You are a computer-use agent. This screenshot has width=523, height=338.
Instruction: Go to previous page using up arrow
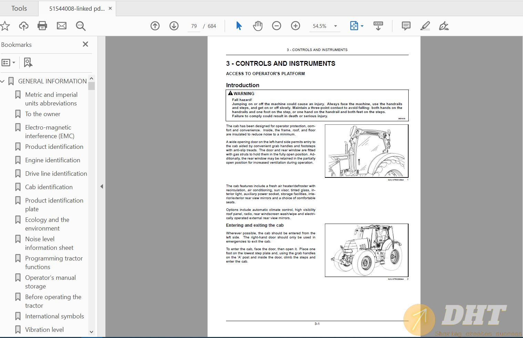155,26
